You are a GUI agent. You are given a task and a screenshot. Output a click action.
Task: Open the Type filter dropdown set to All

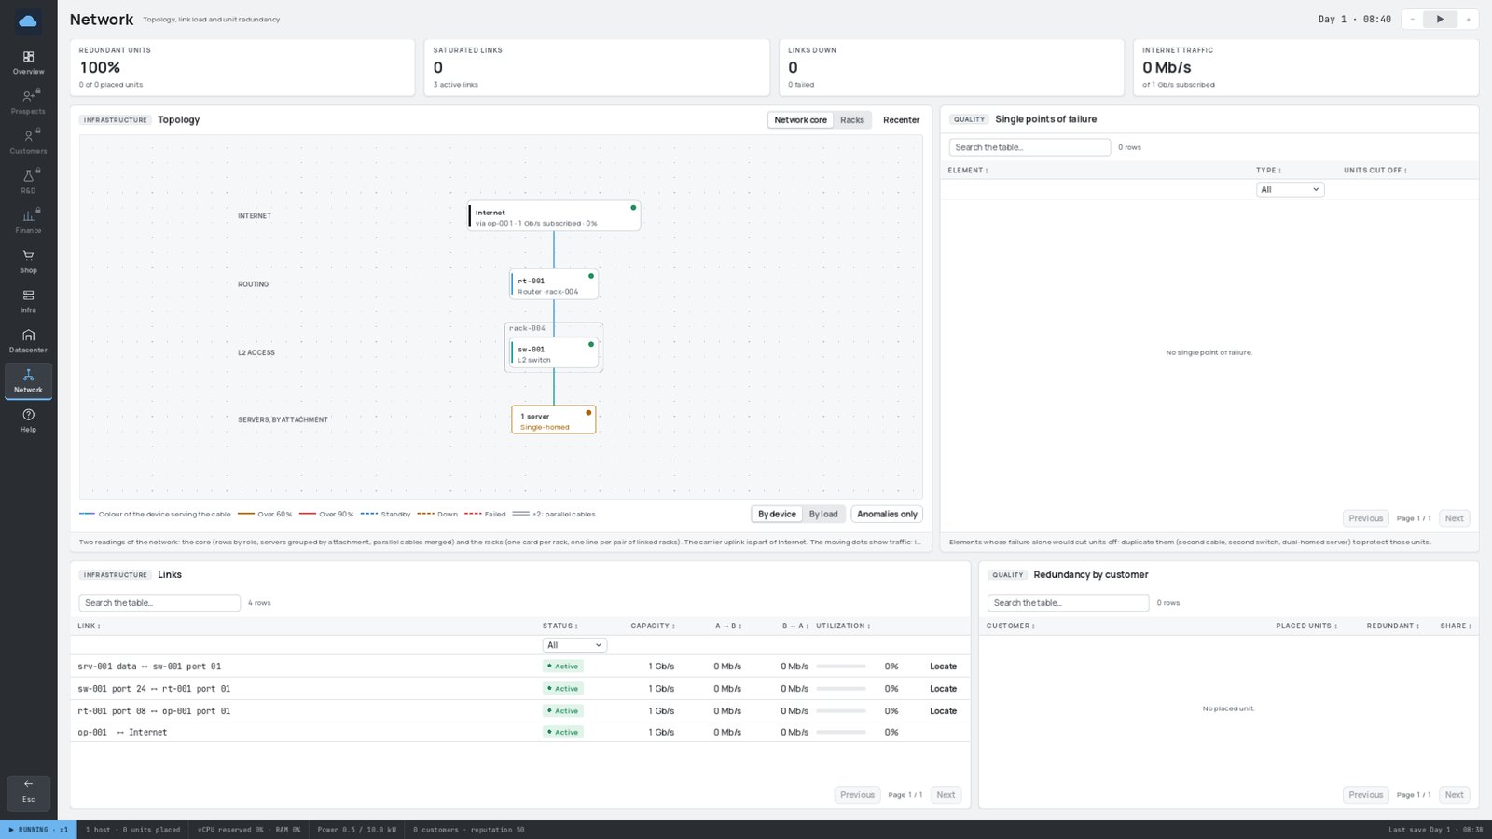[1291, 189]
